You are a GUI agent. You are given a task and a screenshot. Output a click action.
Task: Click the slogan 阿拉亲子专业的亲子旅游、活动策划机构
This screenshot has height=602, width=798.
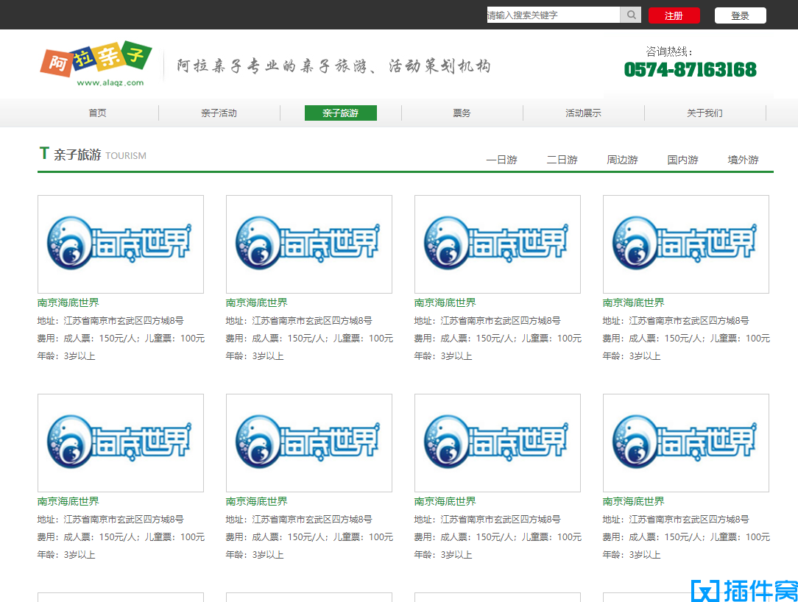(334, 66)
